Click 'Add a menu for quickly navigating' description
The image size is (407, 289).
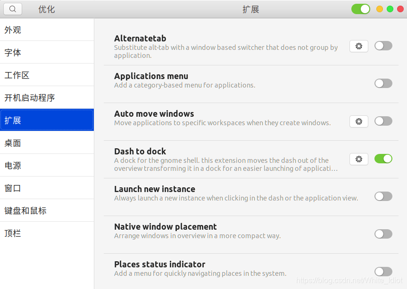click(200, 273)
